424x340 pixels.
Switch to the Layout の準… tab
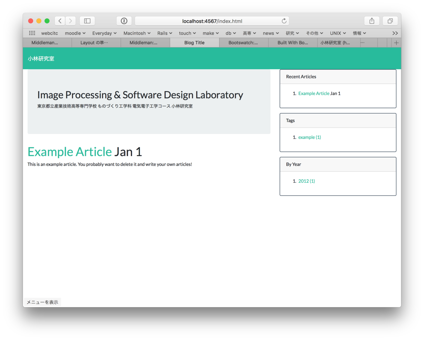click(96, 43)
